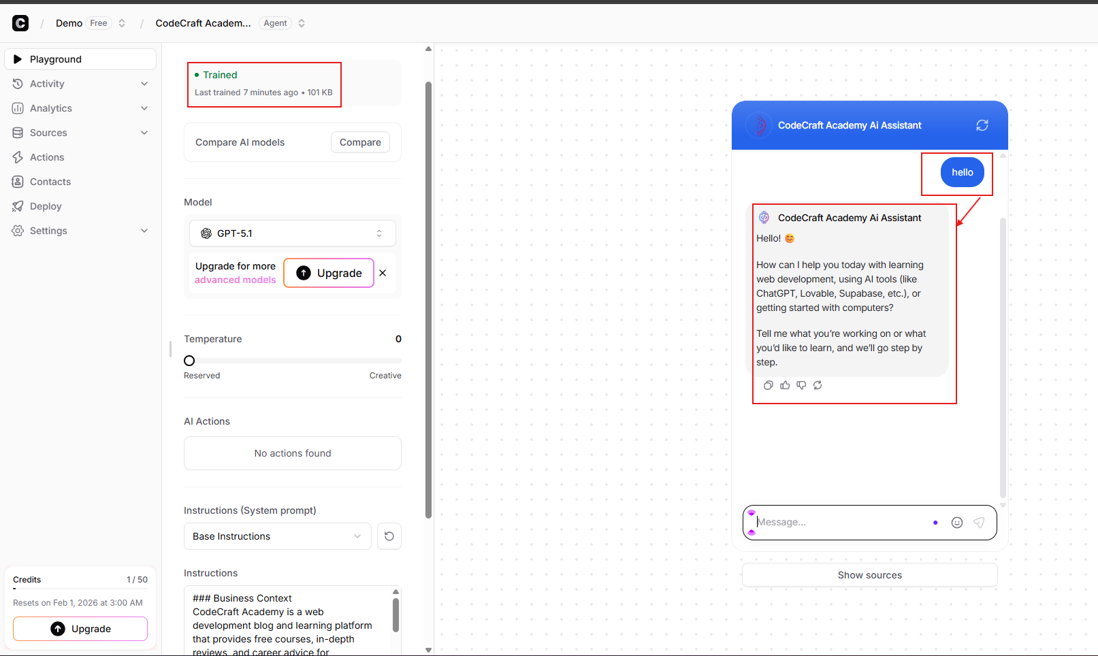
Task: Click the send message paper plane icon
Action: [x=979, y=523]
